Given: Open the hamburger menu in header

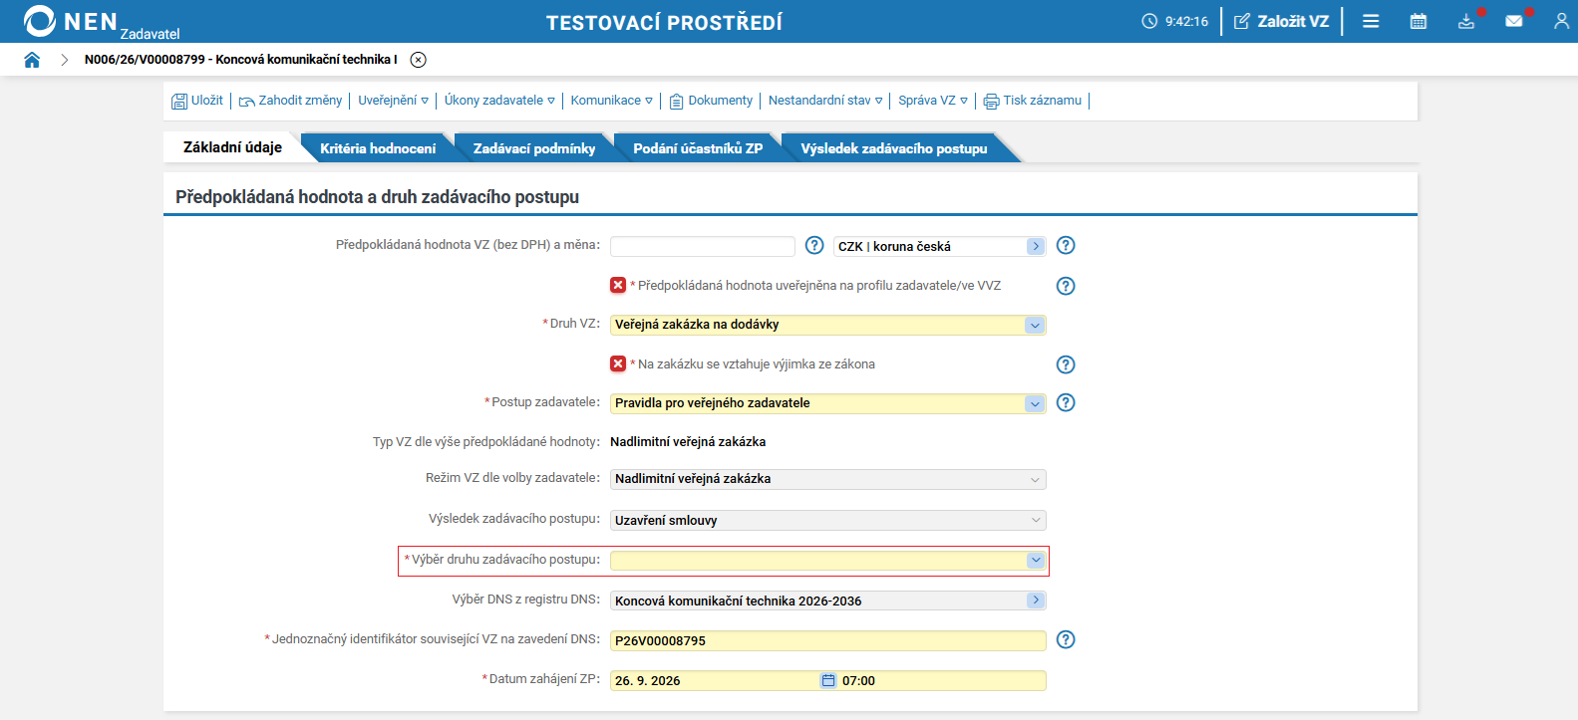Looking at the screenshot, I should 1371,21.
